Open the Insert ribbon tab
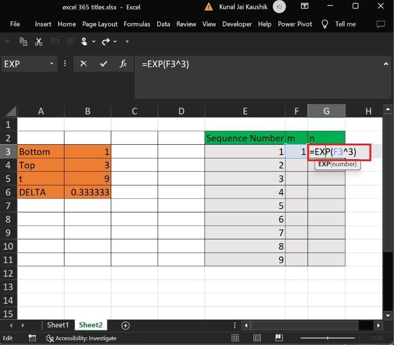The image size is (394, 345). (43, 24)
